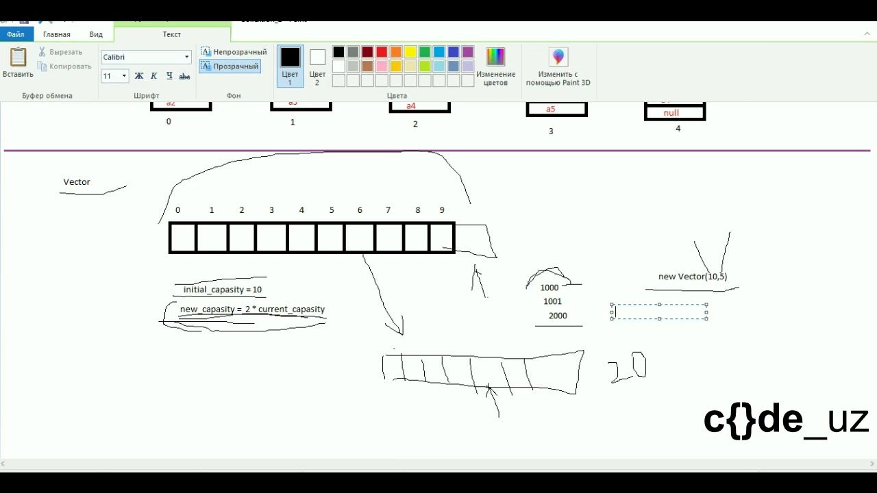Screen dimensions: 877x493
Task: Toggle underline (Ч) text formatting
Action: [169, 76]
